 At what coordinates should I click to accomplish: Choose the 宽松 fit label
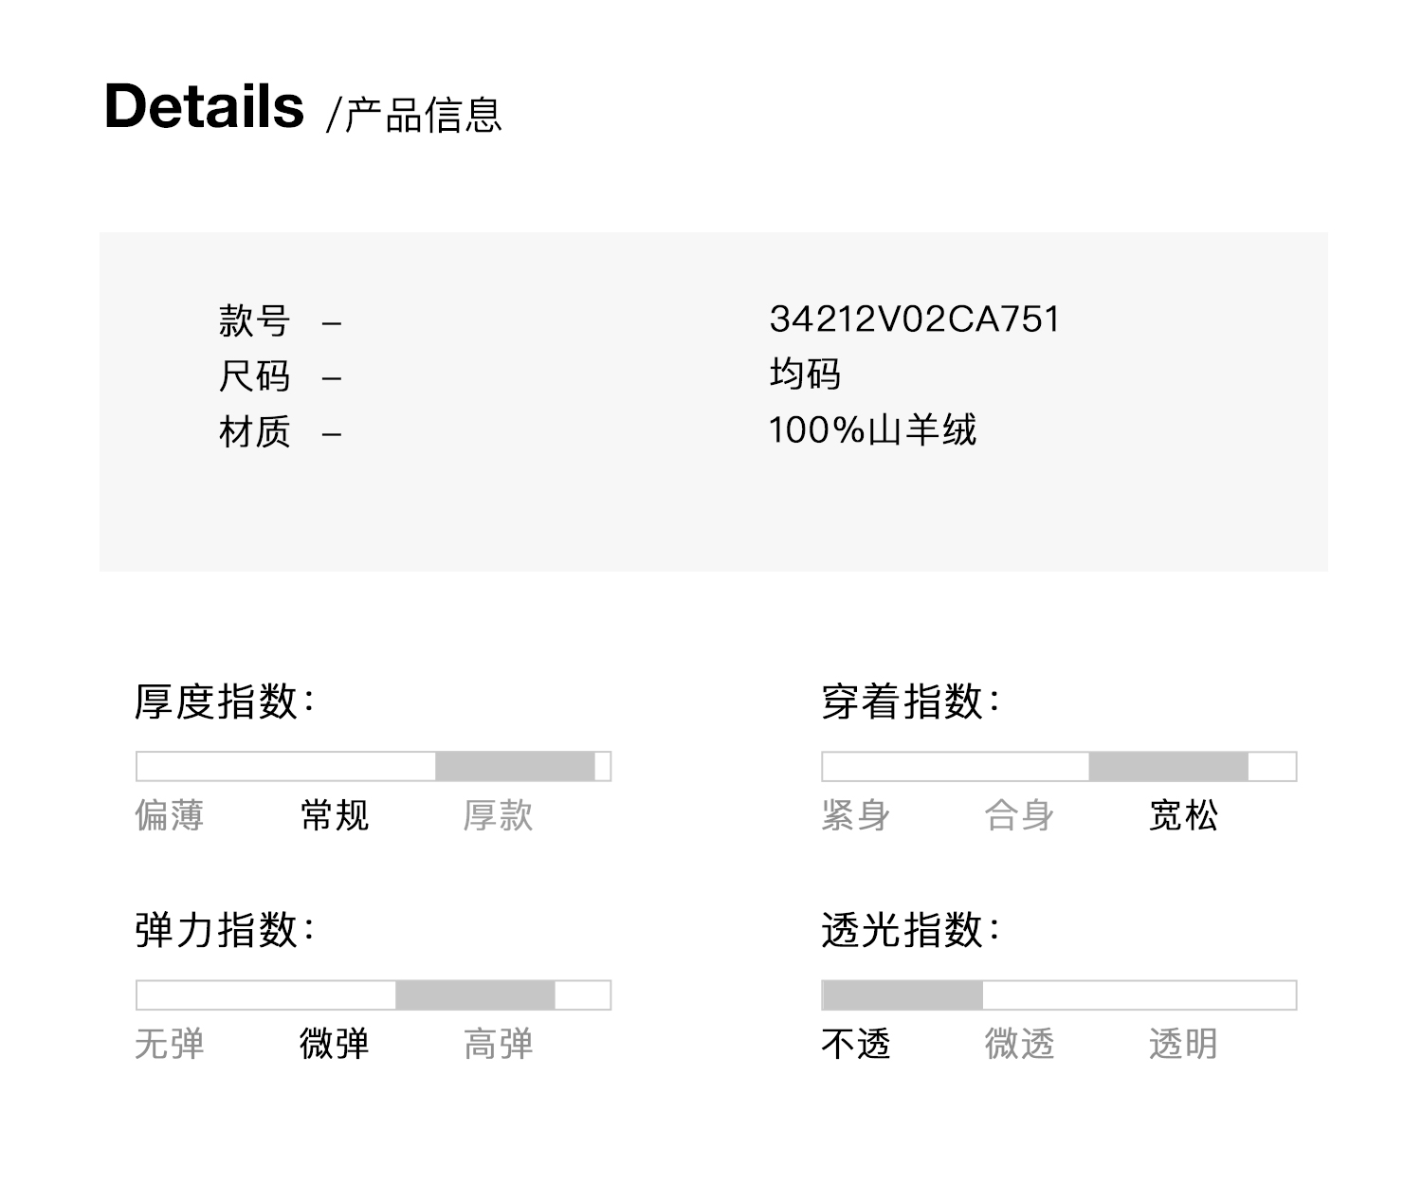[x=1183, y=815]
